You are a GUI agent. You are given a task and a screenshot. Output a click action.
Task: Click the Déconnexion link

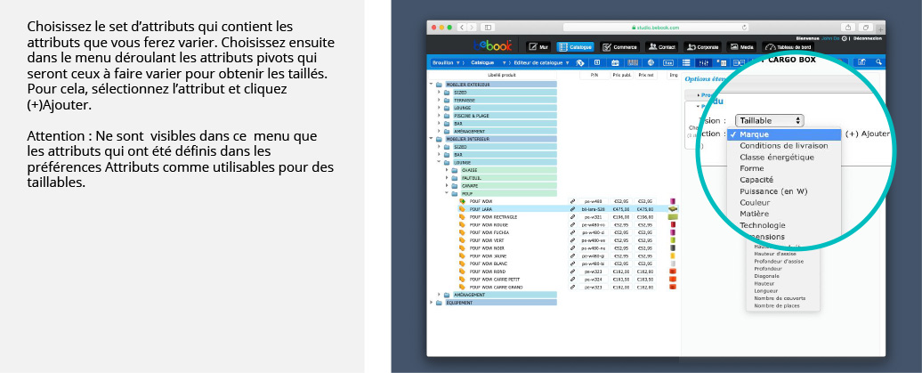868,38
